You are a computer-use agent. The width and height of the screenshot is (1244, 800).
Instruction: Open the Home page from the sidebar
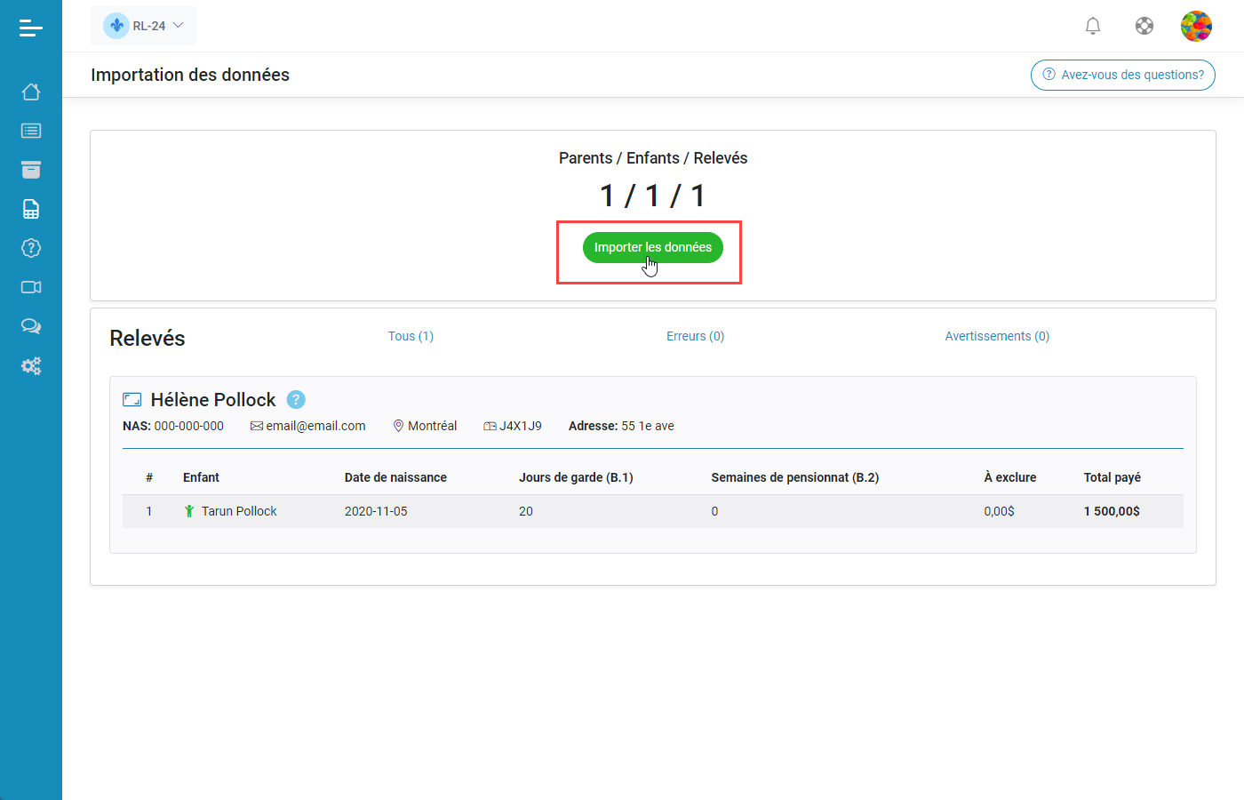31,92
